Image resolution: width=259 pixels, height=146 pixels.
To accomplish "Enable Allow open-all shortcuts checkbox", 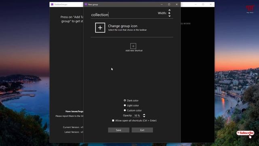I will click(113, 120).
